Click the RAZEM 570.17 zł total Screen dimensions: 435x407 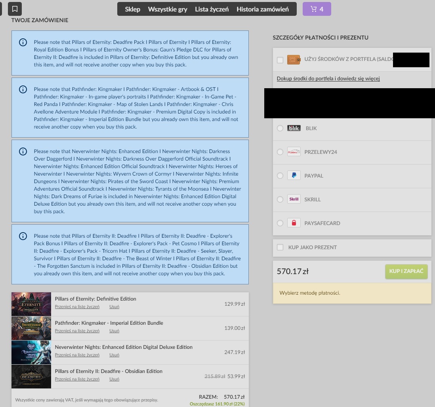click(x=222, y=397)
